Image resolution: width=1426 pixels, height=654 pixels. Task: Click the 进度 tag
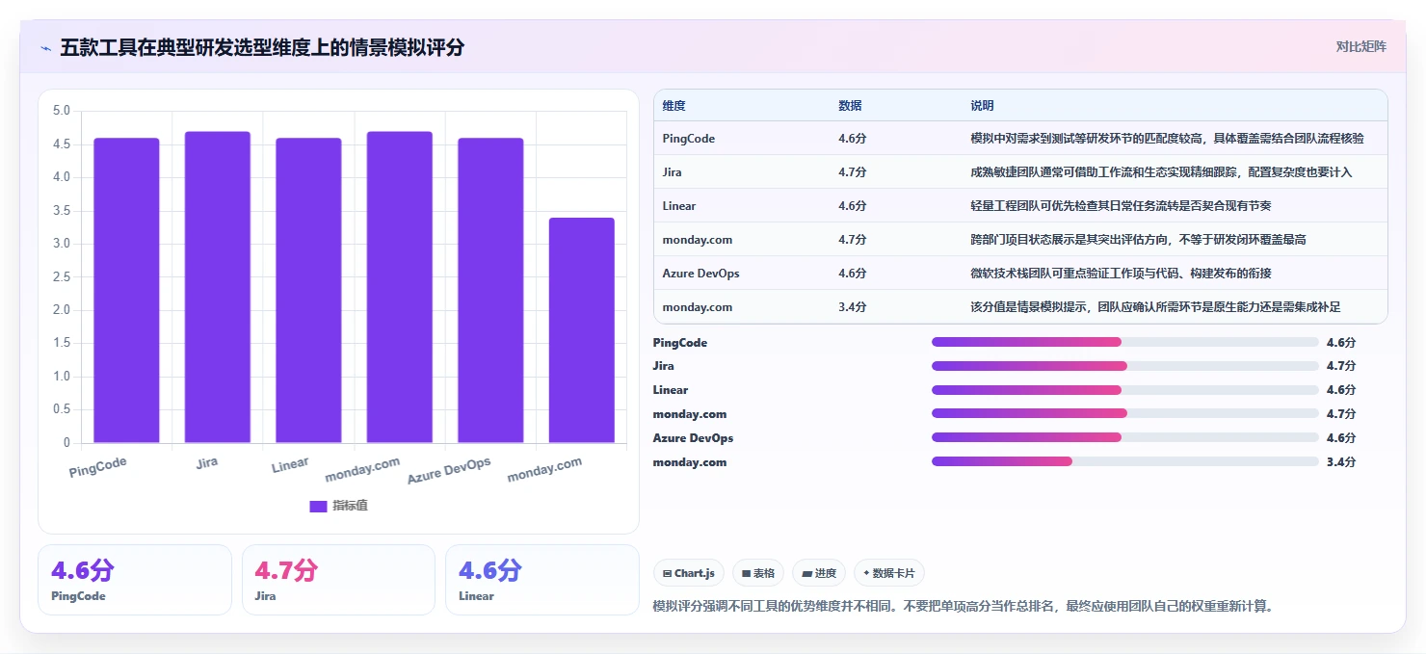tap(819, 573)
